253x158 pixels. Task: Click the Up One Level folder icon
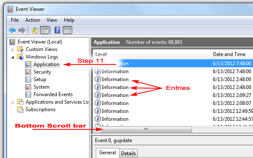(x=35, y=30)
